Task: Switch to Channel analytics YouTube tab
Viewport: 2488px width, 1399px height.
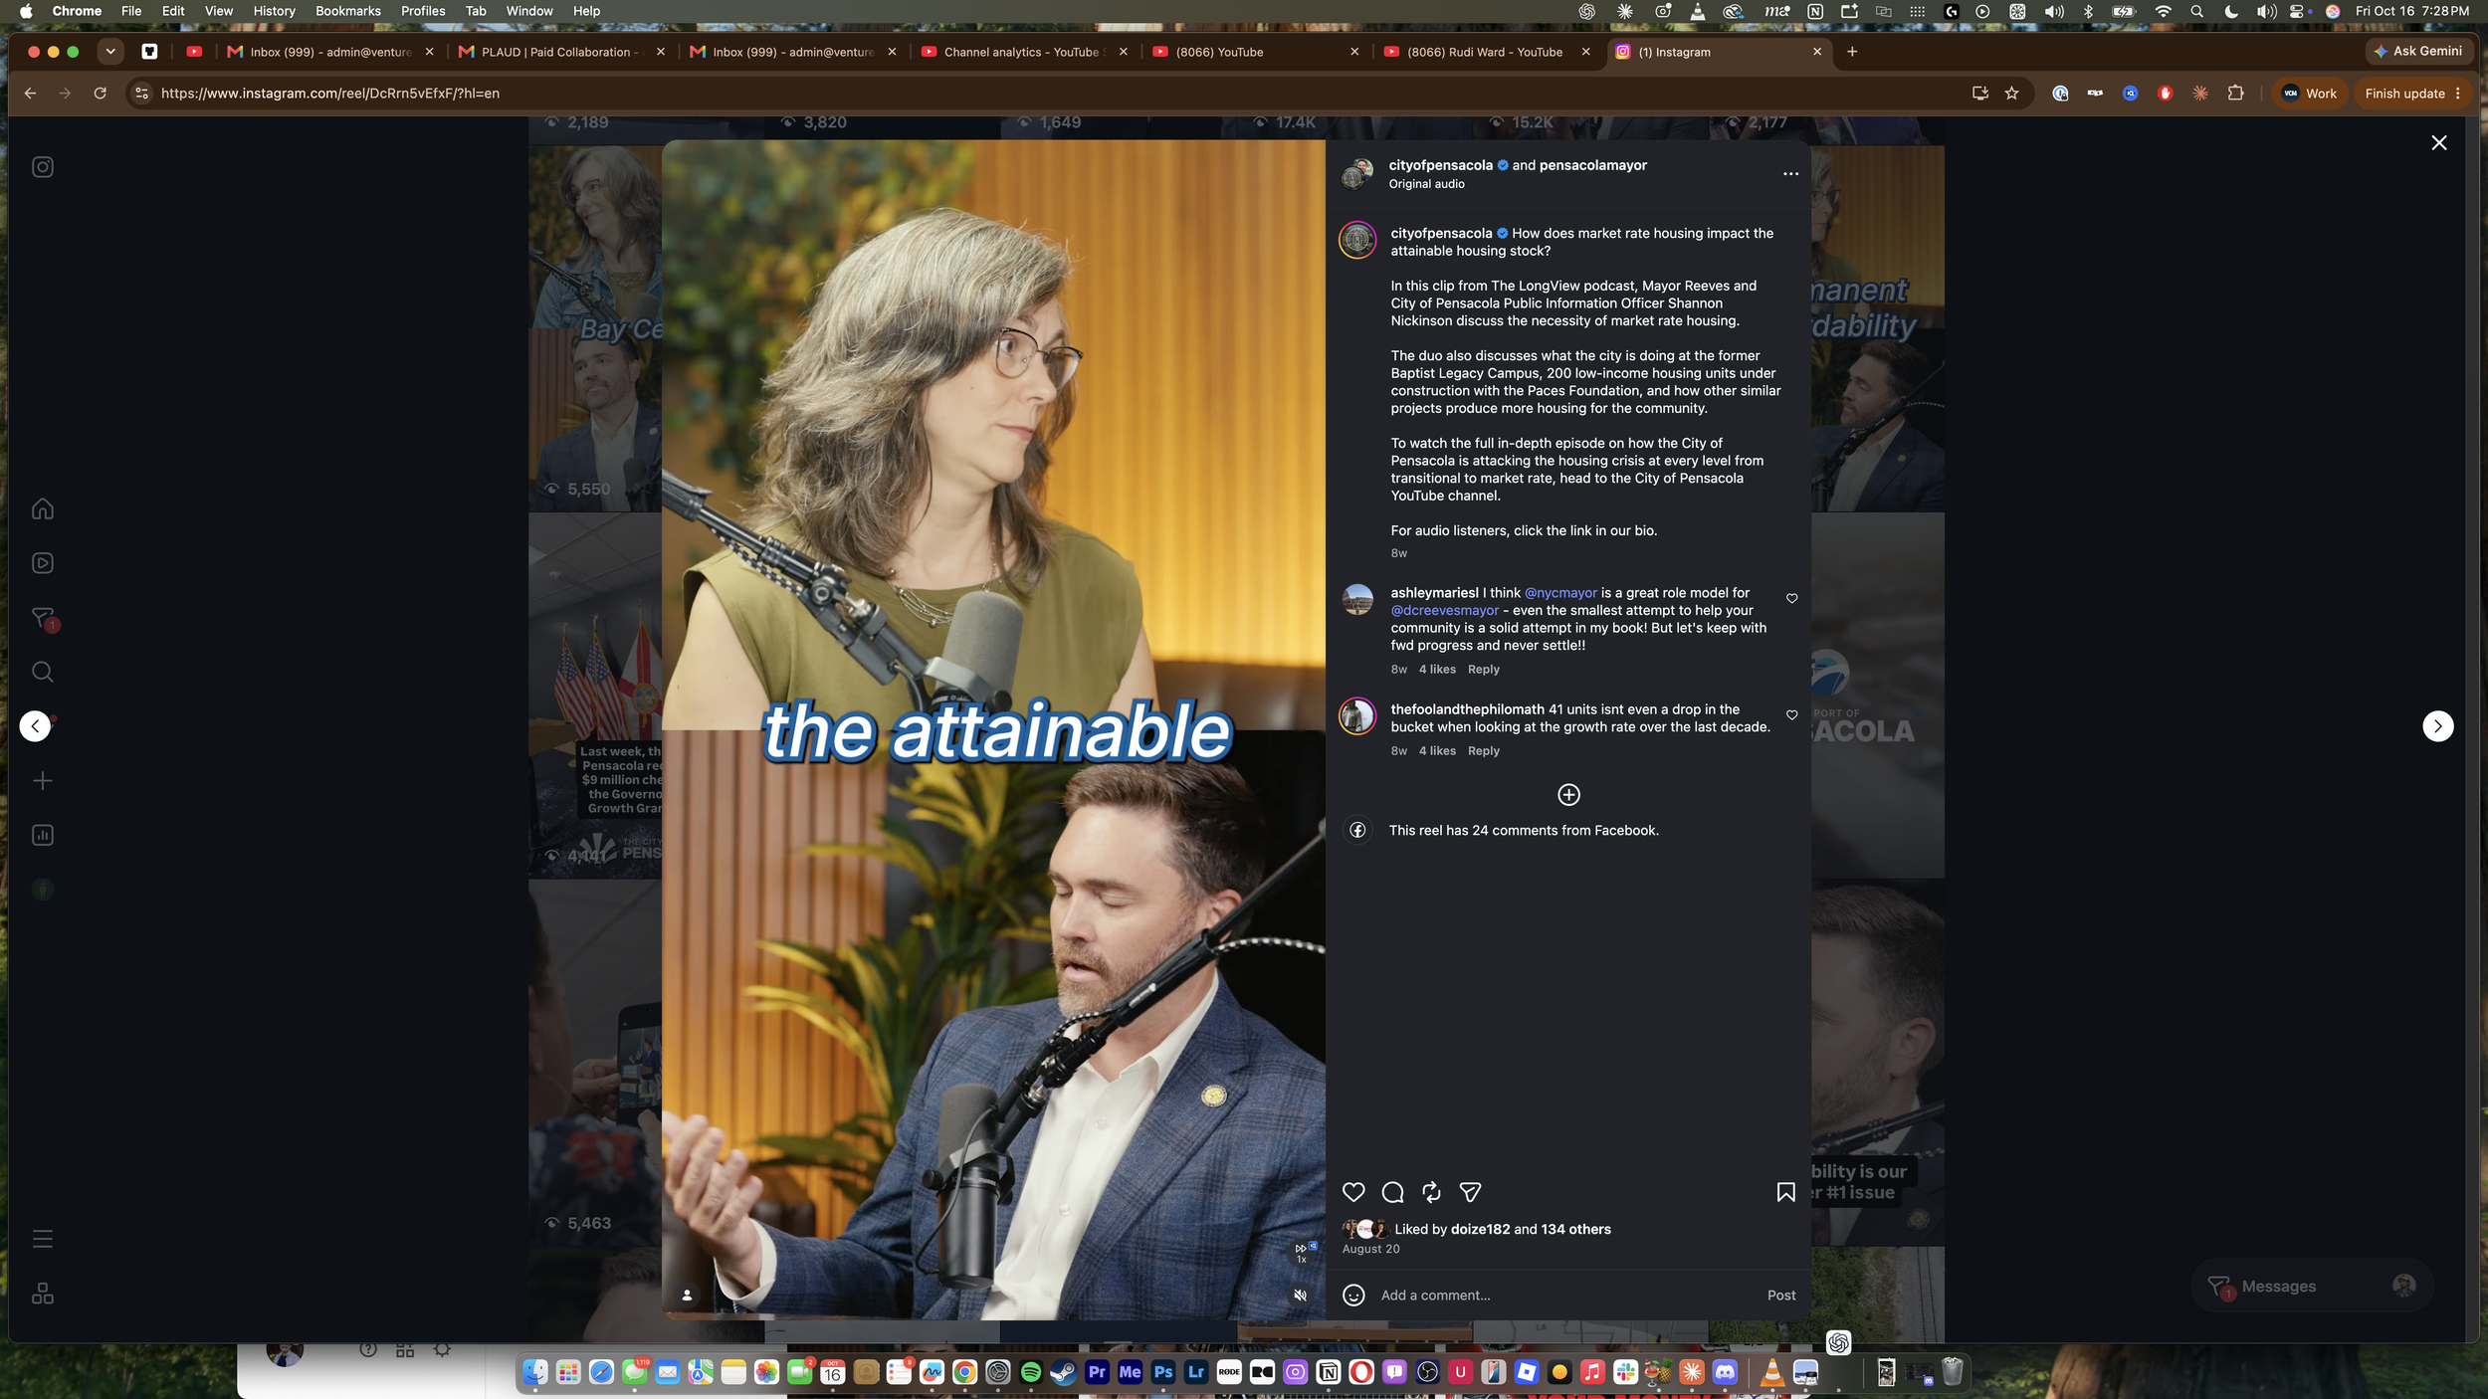Action: [x=1024, y=52]
